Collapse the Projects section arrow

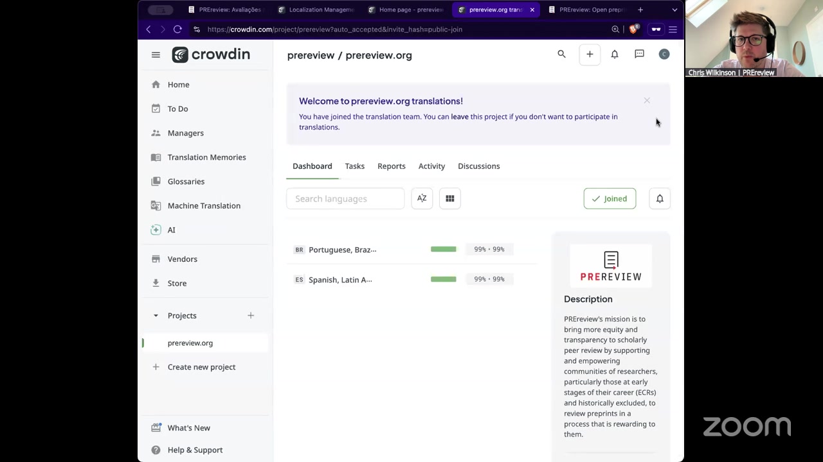tap(156, 316)
